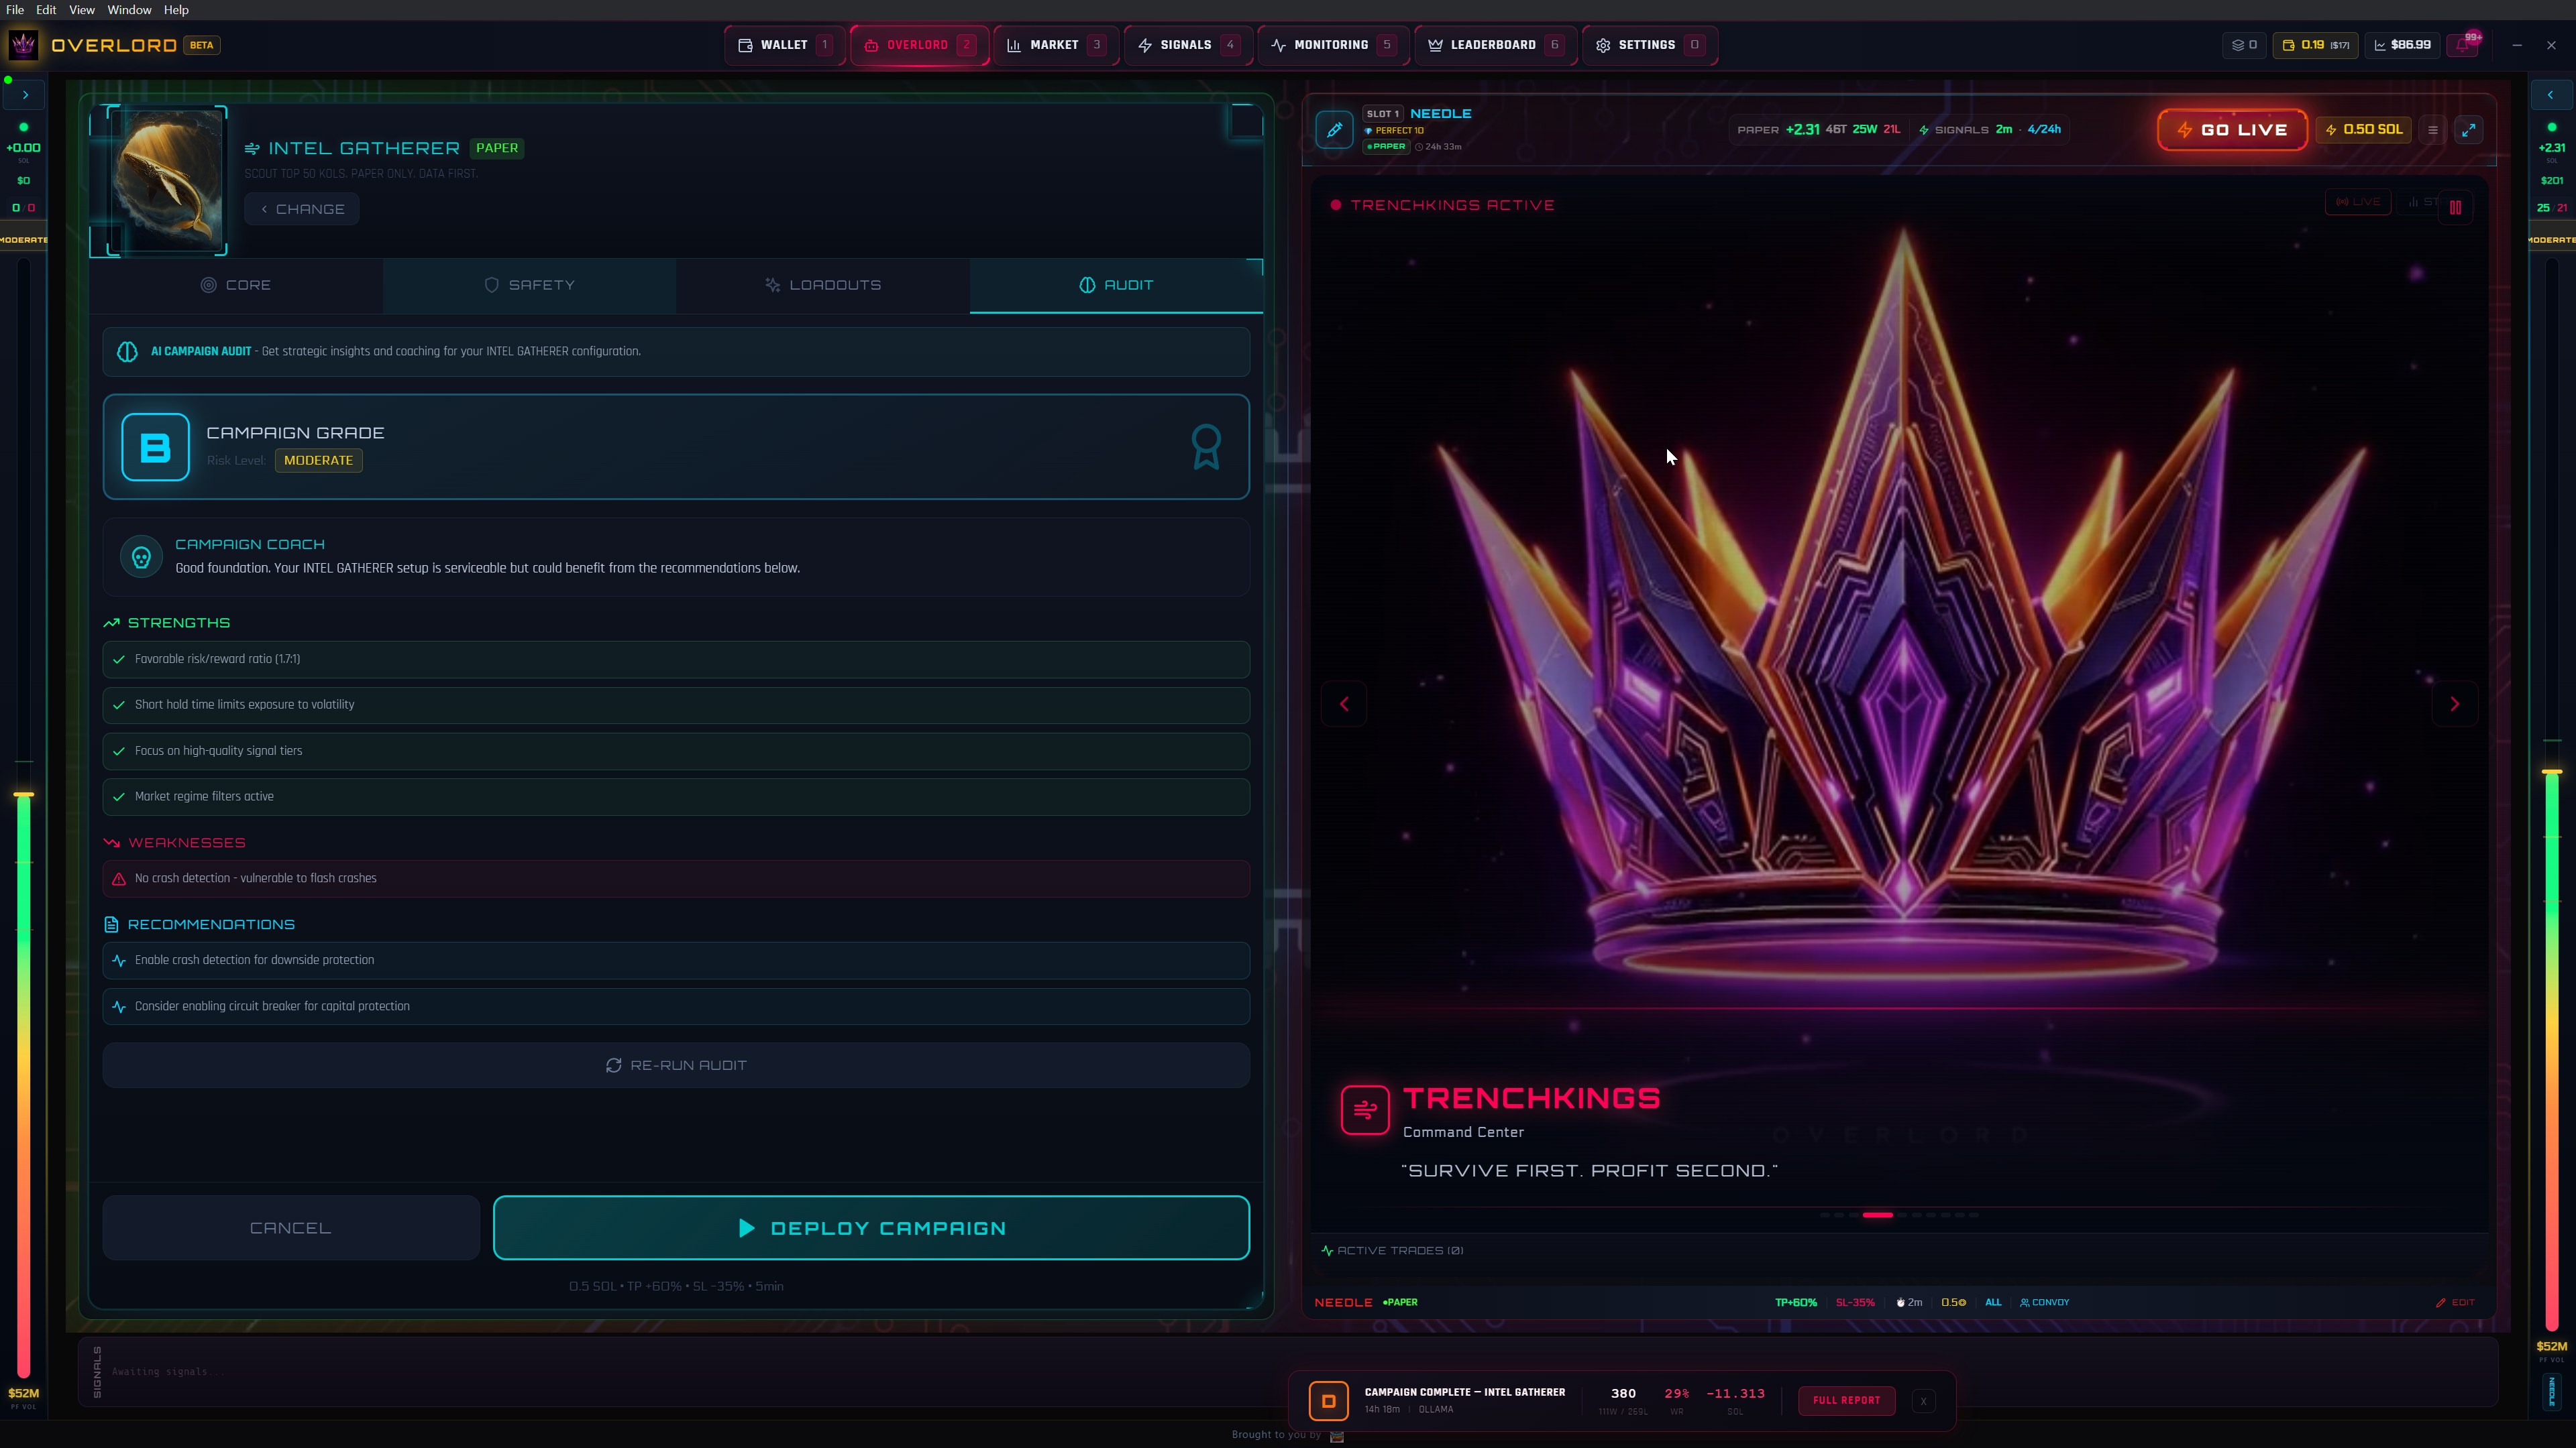Expand the slot panel to fullscreen
This screenshot has height=1448, width=2576.
click(x=2468, y=130)
